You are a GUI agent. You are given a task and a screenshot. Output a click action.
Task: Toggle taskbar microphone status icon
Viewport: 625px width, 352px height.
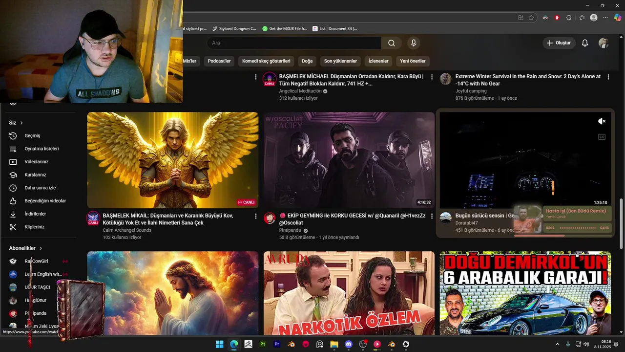[568, 344]
